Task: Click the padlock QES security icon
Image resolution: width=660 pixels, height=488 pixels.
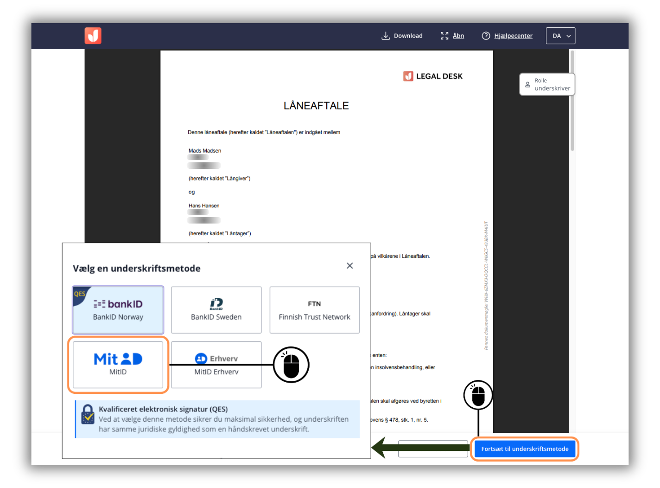Action: 88,414
